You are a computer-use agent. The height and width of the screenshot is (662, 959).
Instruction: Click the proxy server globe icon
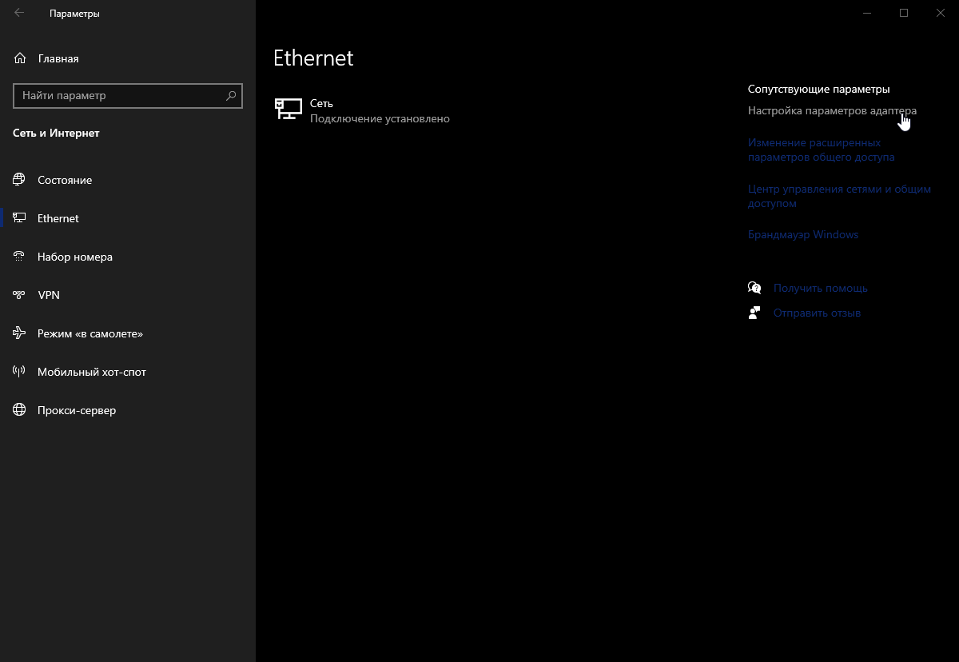click(20, 410)
